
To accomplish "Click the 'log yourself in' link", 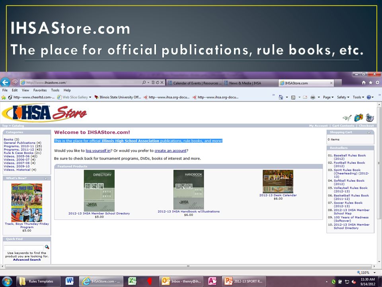I will point(98,151).
